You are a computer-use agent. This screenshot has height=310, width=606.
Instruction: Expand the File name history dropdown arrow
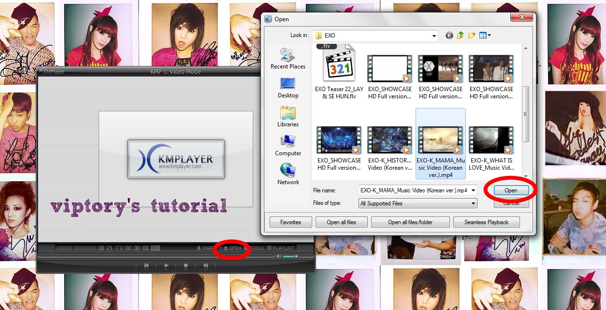(x=473, y=190)
